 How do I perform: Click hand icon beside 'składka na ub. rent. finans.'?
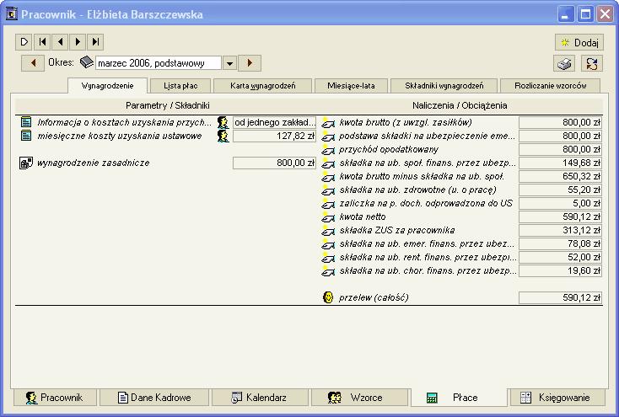coord(328,258)
